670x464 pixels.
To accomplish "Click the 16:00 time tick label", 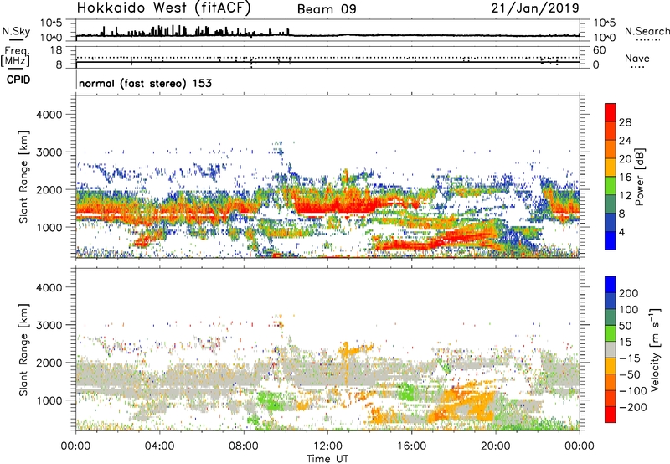I will pyautogui.click(x=411, y=446).
